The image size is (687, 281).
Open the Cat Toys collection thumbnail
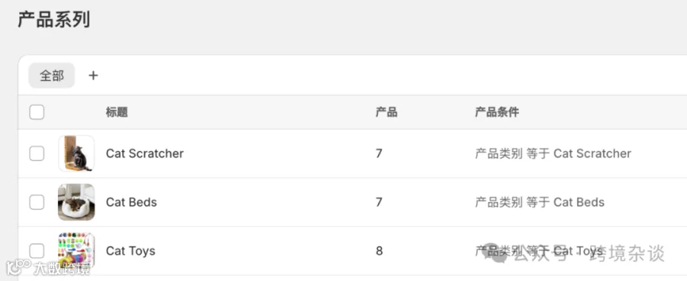76,250
